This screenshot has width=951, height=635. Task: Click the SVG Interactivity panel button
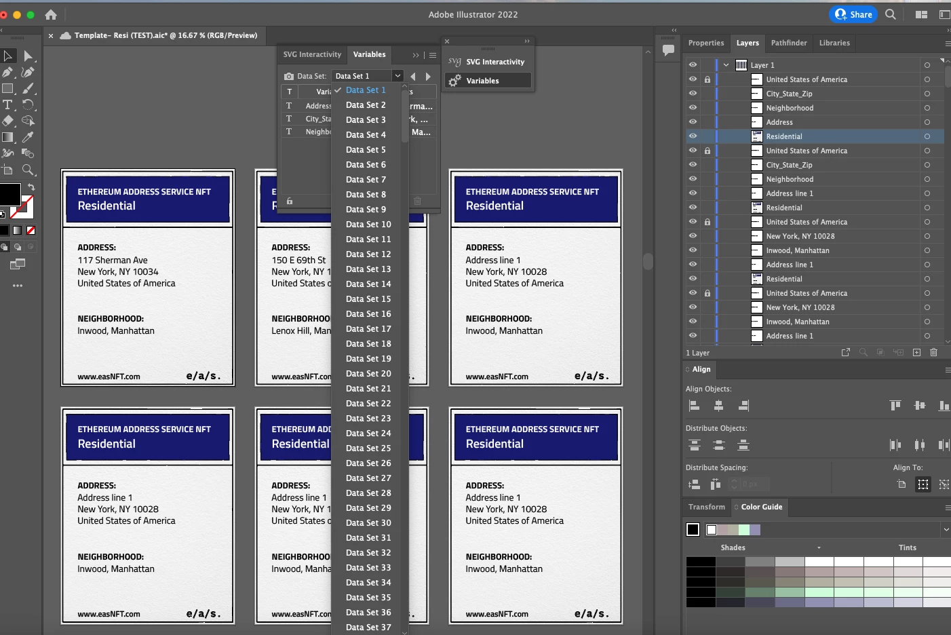pos(488,62)
